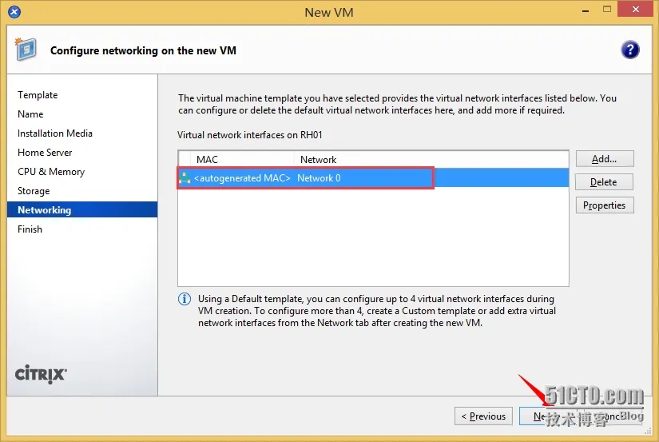Open Properties of the selected interface
Image resolution: width=659 pixels, height=442 pixels.
(605, 205)
